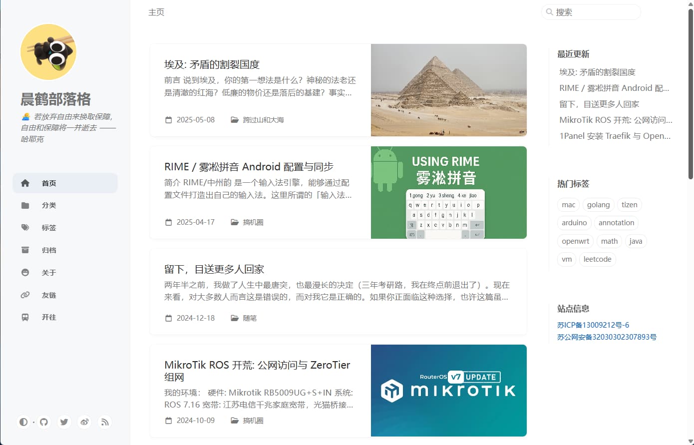
Task: Click the 标签 tag icon in sidebar
Action: pyautogui.click(x=25, y=227)
